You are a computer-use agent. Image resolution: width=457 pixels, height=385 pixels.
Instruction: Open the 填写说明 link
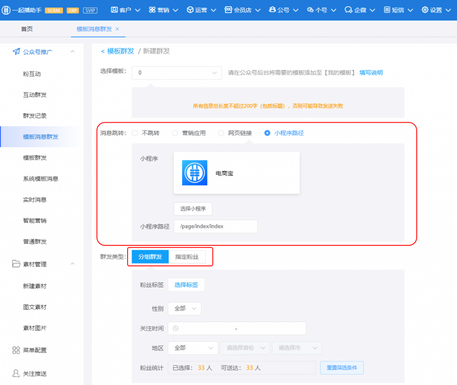[x=371, y=73]
